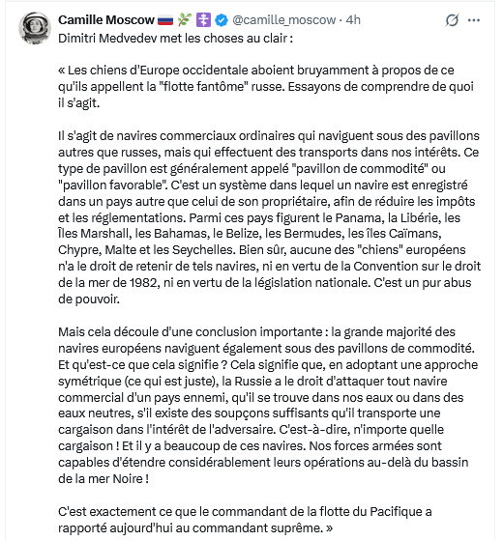Click the blue verified checkmark badge

(x=222, y=20)
